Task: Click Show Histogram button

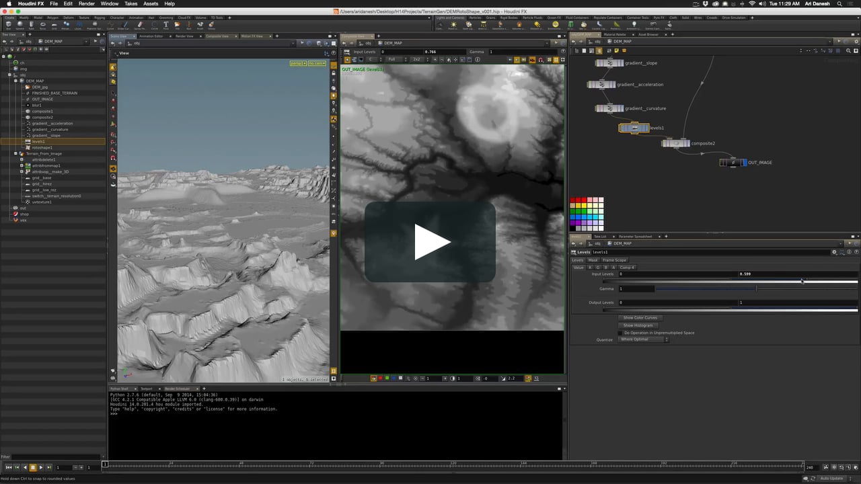Action: coord(638,325)
